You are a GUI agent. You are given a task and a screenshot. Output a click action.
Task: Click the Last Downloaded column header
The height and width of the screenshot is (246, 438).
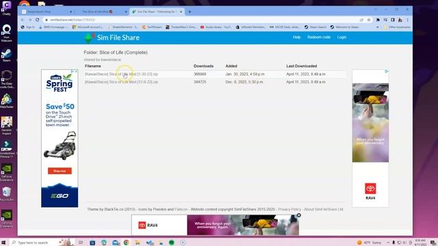coord(301,66)
